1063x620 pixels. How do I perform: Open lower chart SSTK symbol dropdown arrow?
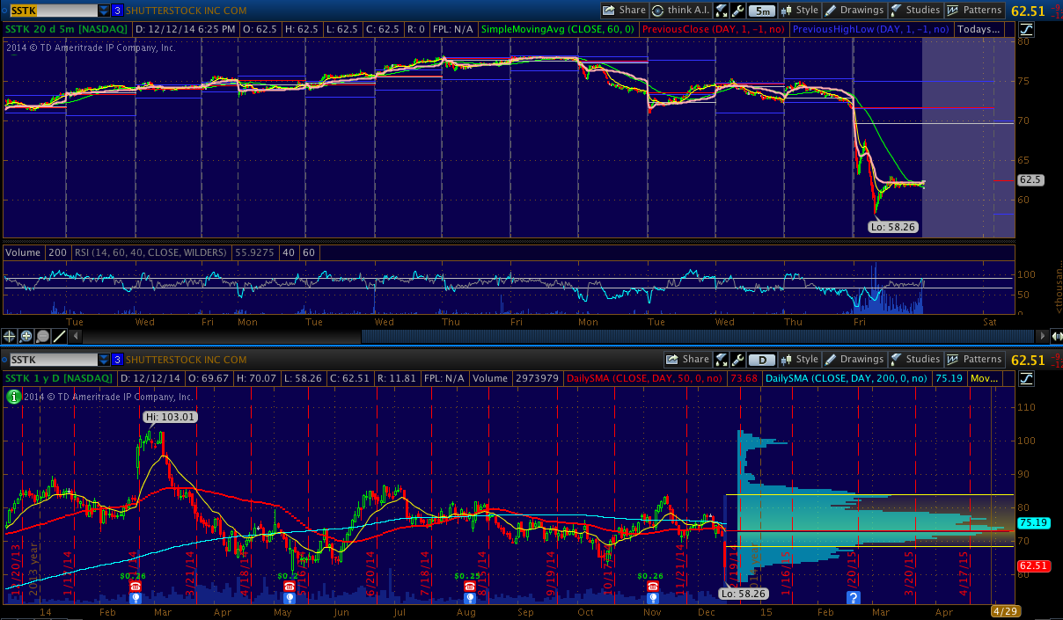(105, 360)
